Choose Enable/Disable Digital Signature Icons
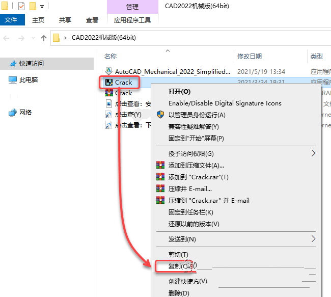The width and height of the screenshot is (331, 297). [x=225, y=103]
